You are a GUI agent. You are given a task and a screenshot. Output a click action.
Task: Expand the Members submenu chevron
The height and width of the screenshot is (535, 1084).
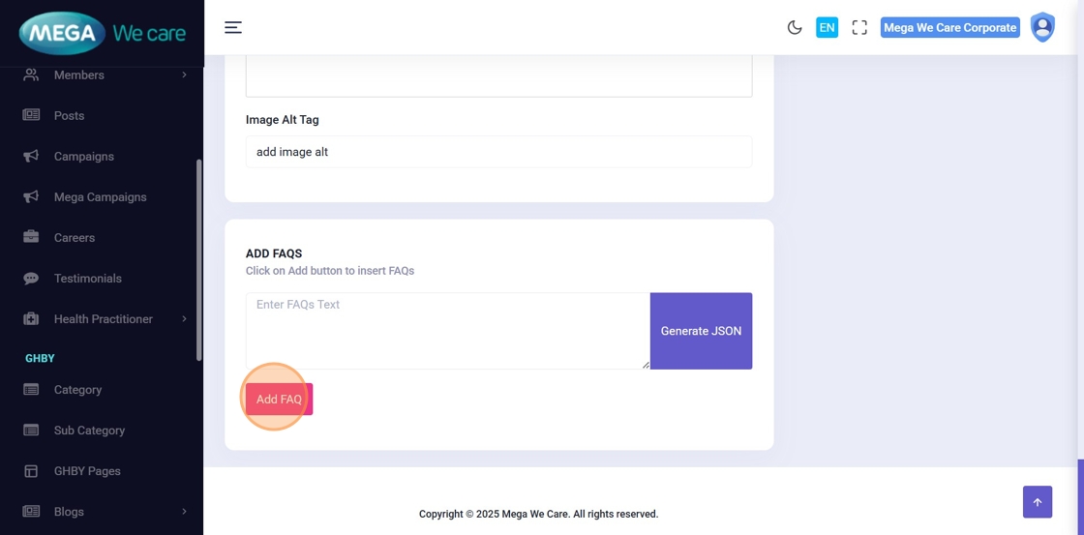click(184, 74)
